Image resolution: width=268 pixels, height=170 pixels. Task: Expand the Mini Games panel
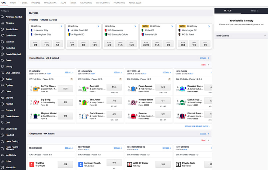(265, 36)
